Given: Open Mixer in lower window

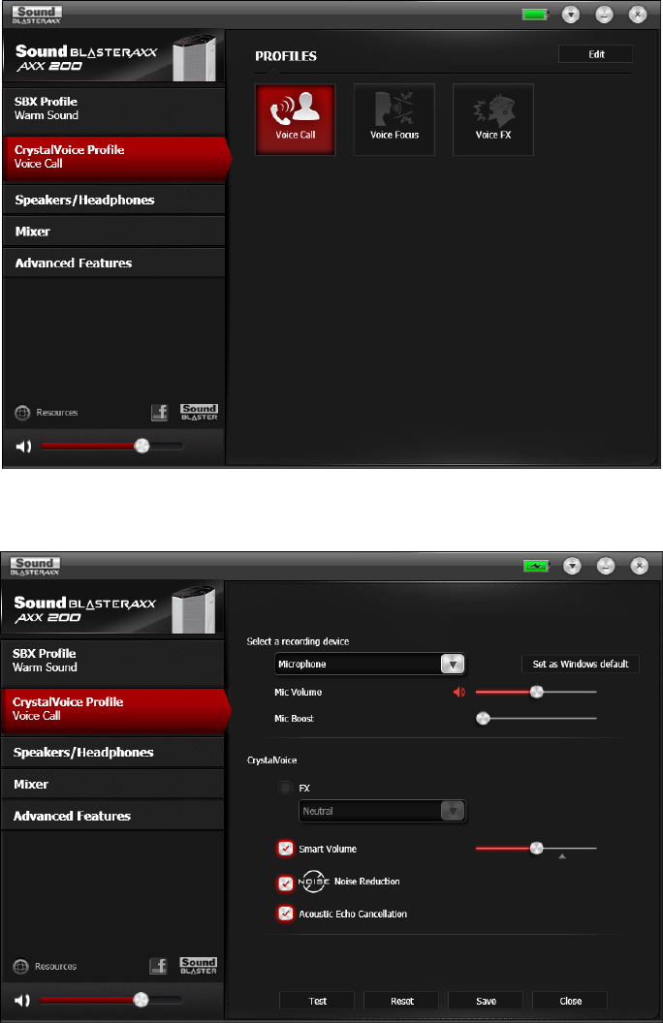Looking at the screenshot, I should (x=112, y=785).
